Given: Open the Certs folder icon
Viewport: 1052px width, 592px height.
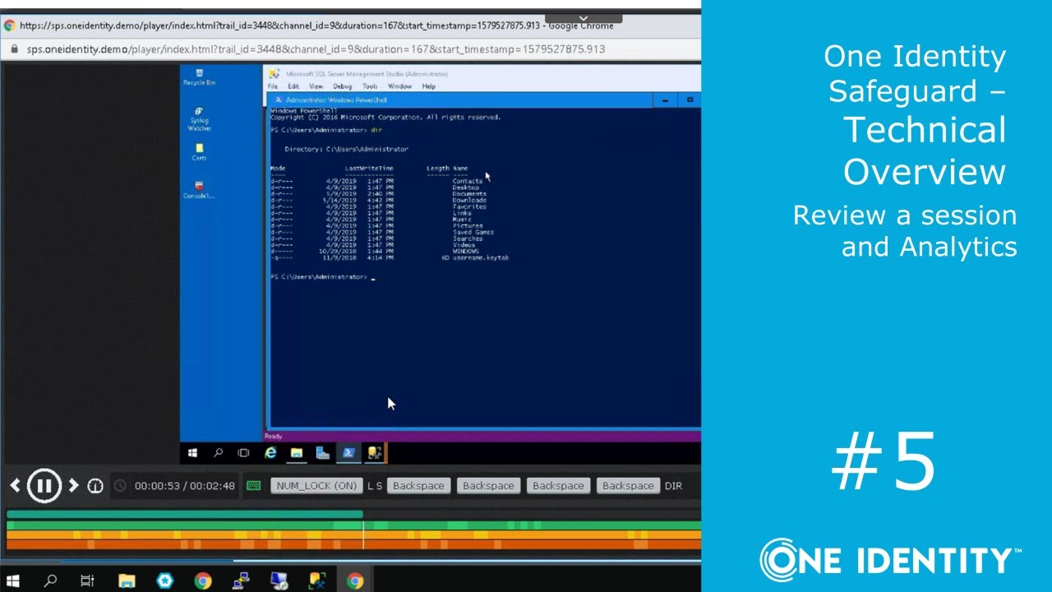Looking at the screenshot, I should [x=199, y=152].
